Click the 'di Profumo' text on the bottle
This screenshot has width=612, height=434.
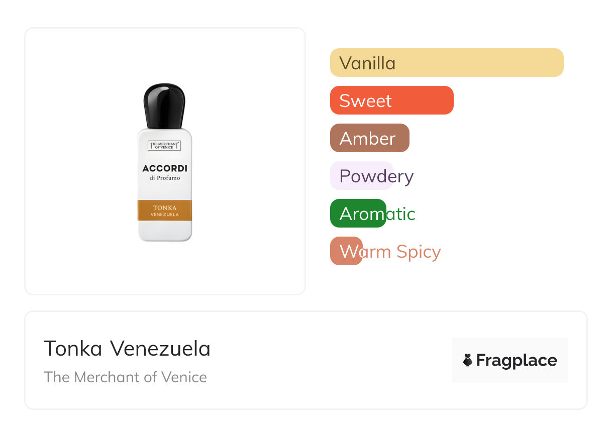[165, 178]
